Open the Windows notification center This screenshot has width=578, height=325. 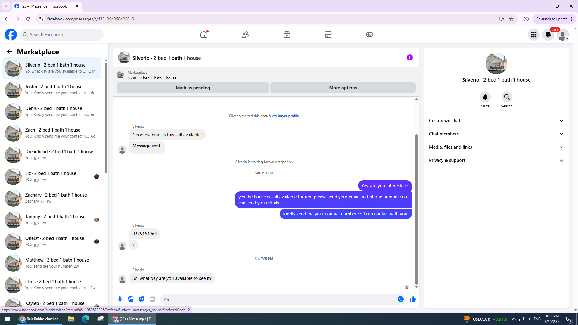[x=569, y=319]
